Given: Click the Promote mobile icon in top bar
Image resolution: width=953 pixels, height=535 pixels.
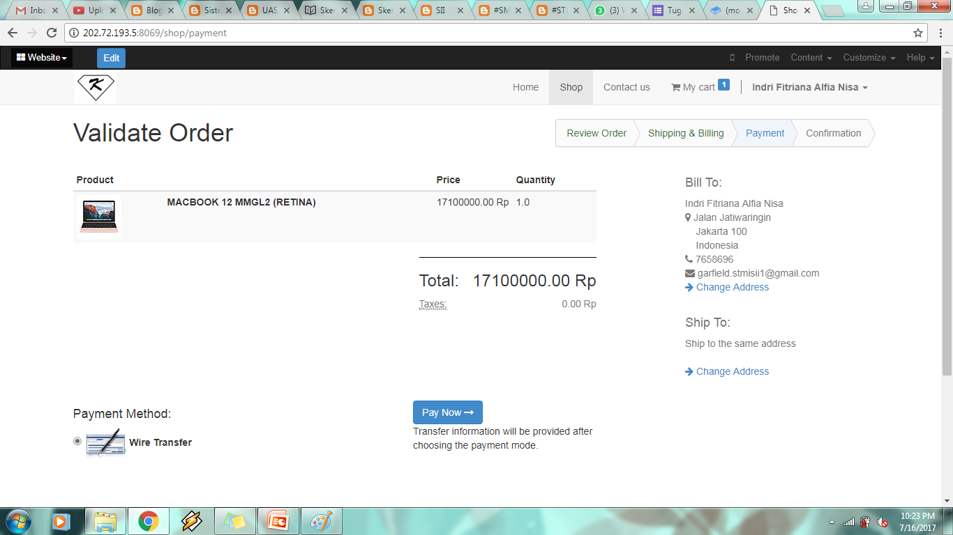Looking at the screenshot, I should pos(733,58).
